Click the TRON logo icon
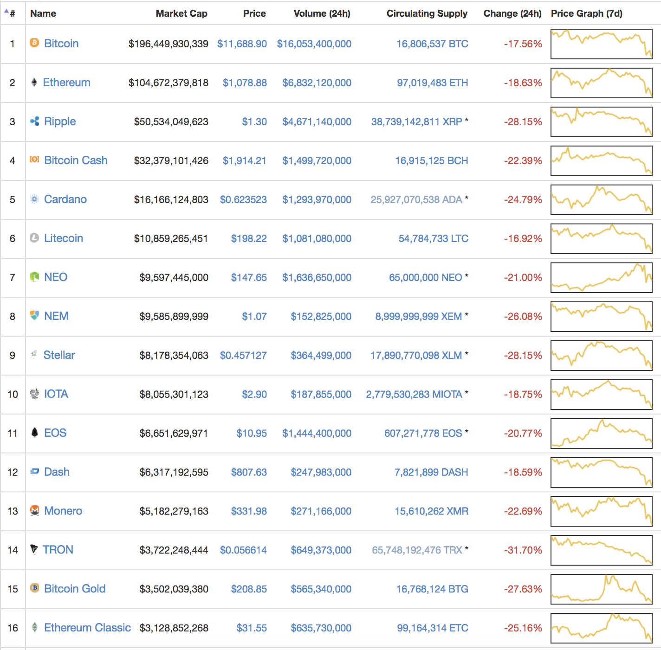The height and width of the screenshot is (650, 661). pos(34,549)
